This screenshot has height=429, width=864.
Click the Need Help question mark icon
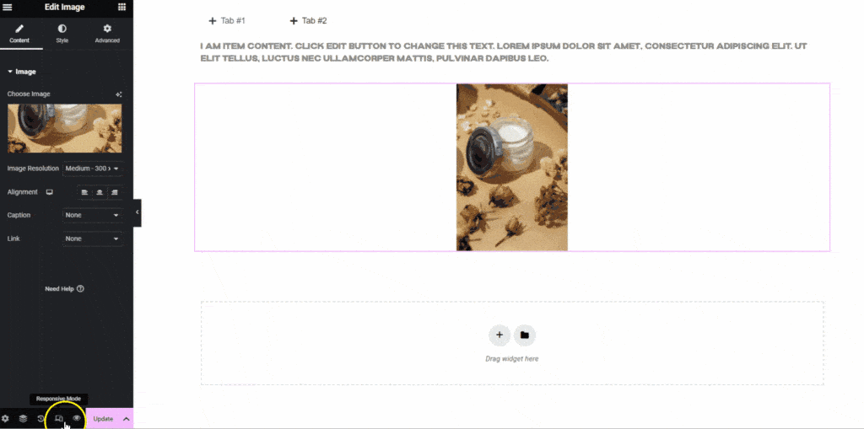(x=80, y=288)
